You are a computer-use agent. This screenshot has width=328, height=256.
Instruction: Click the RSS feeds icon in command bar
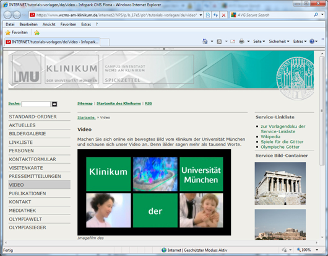219,42
